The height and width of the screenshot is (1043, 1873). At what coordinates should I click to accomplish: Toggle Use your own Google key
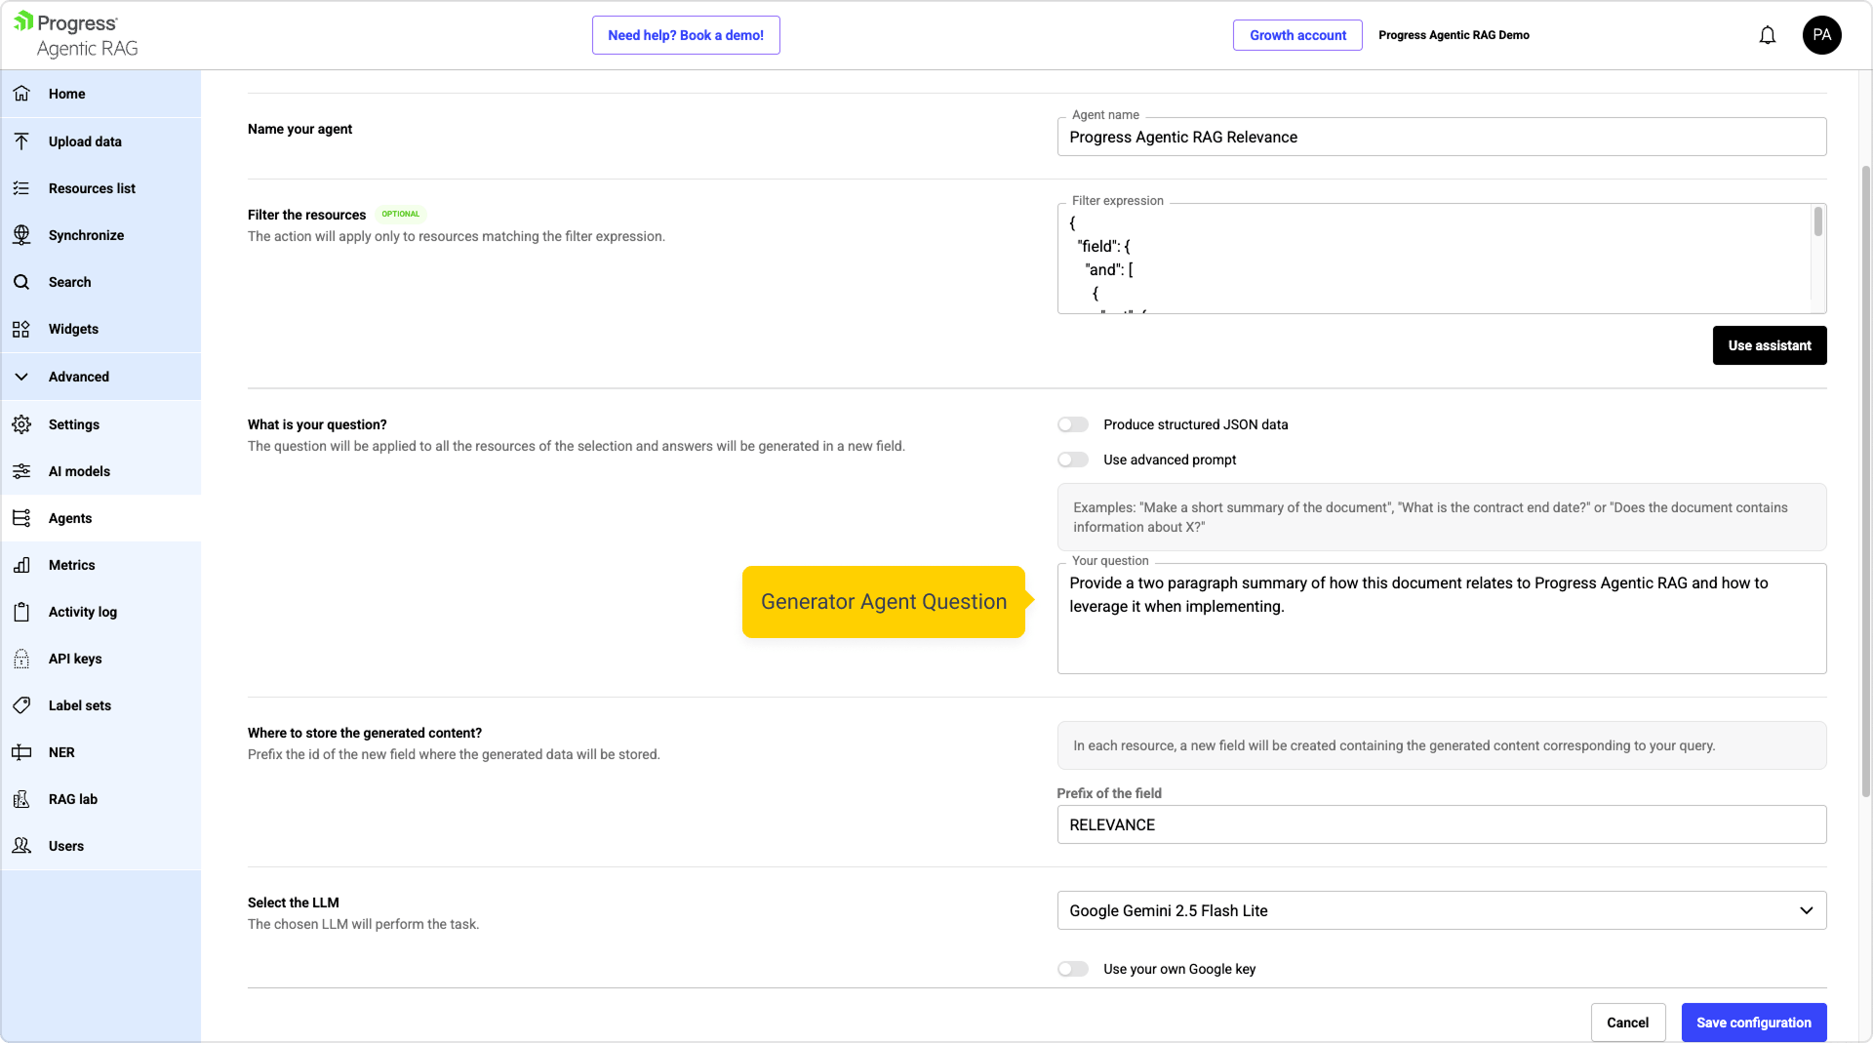click(x=1073, y=969)
